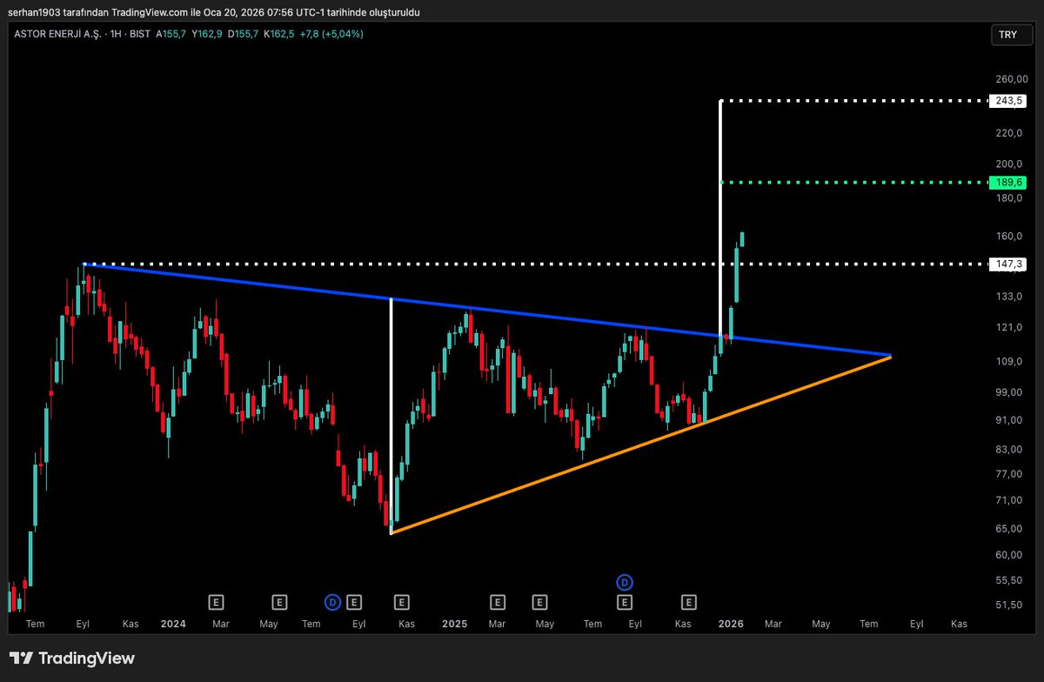The width and height of the screenshot is (1044, 682).
Task: Click the 83,00 price axis label
Action: [x=1009, y=450]
